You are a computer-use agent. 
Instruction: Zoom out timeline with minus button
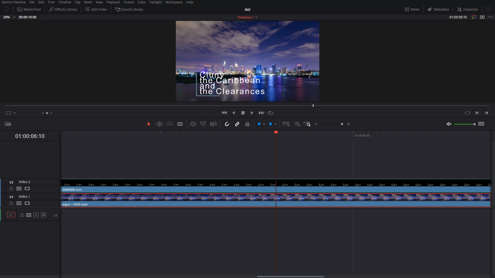tap(316, 124)
